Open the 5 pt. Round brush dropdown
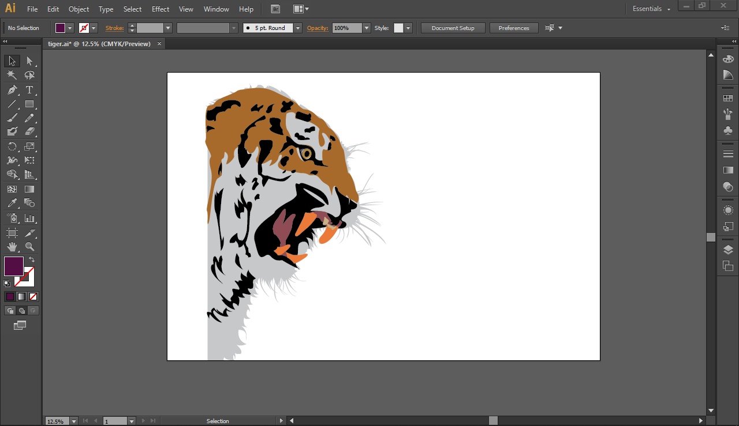Screen dimensions: 739x426 tap(298, 28)
